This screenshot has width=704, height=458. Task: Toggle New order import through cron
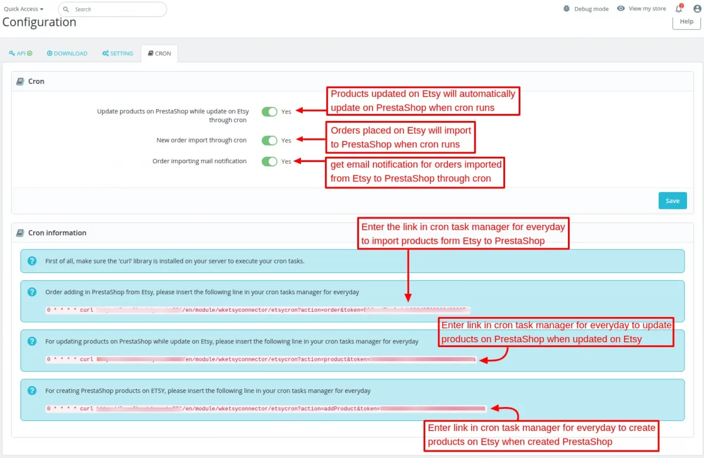[x=269, y=140]
